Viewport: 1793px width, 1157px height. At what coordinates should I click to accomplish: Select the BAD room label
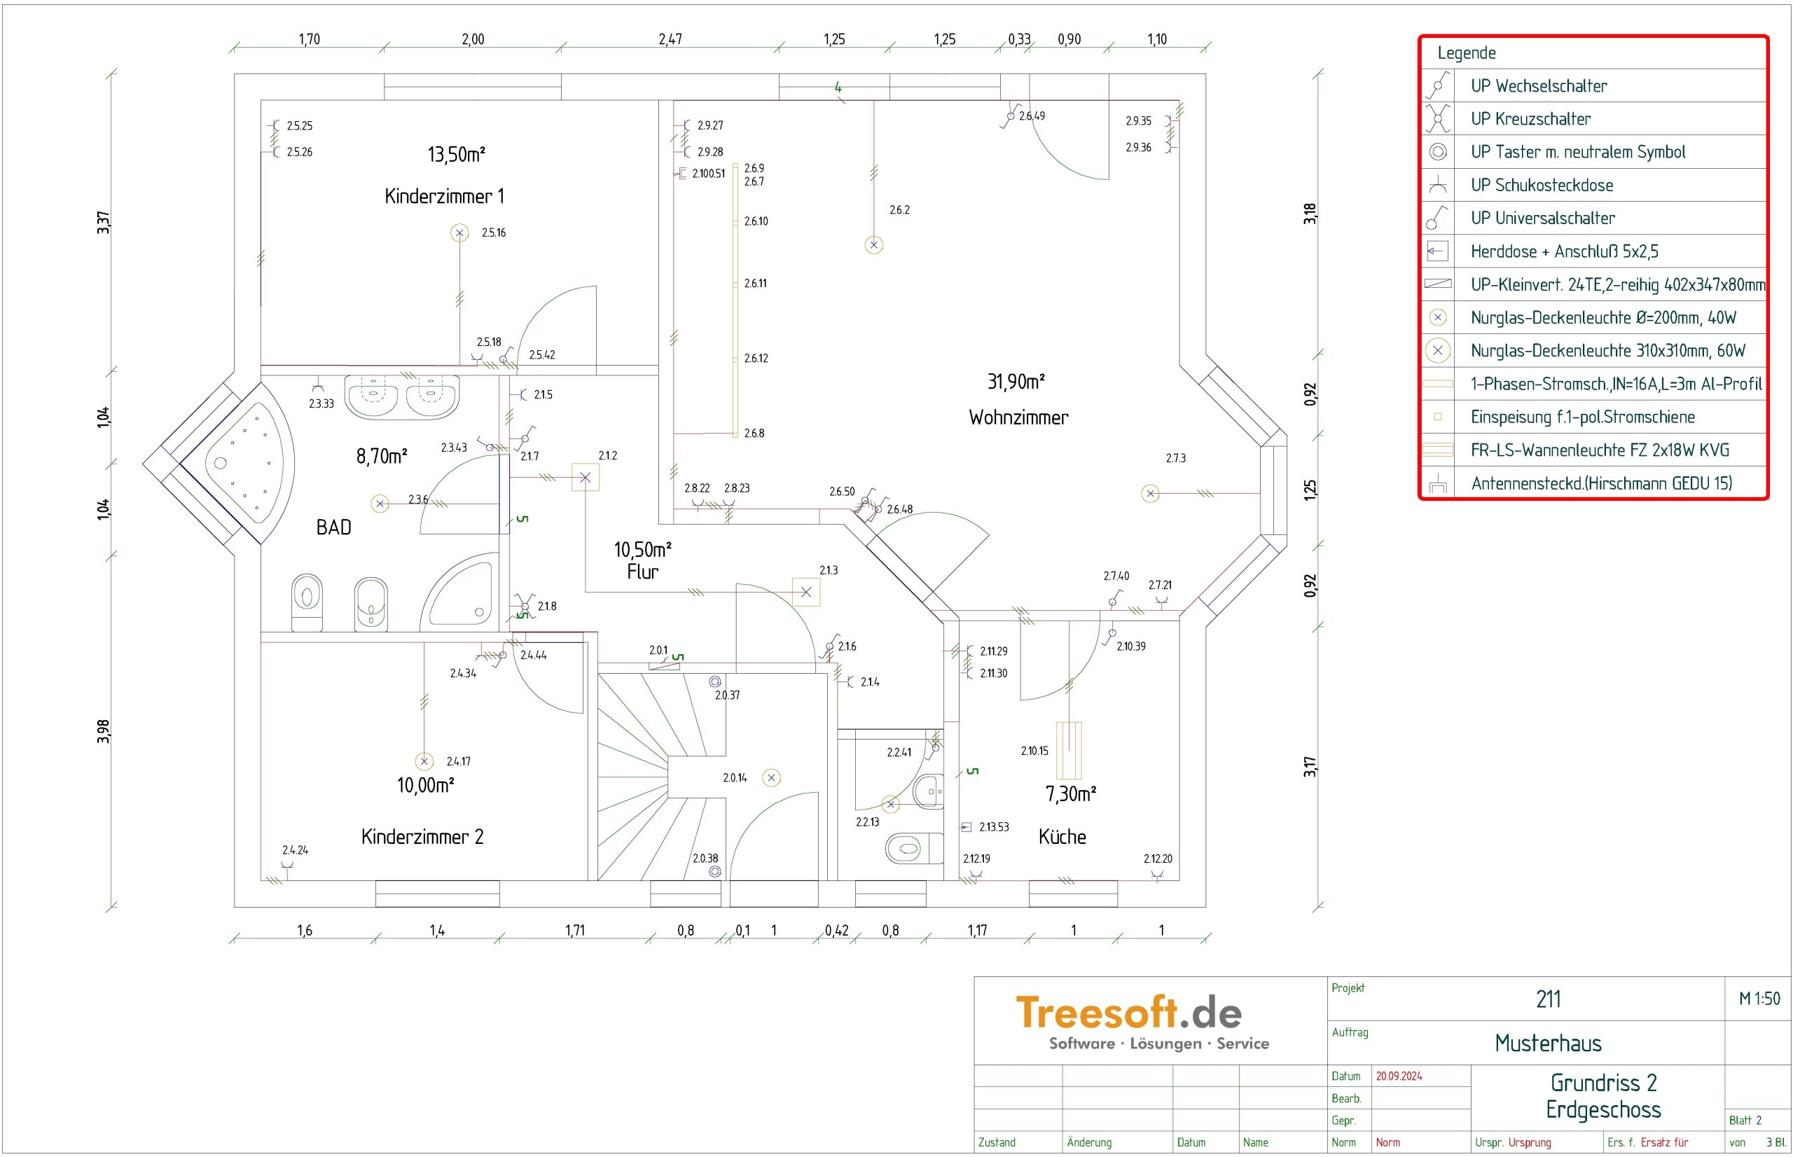[333, 527]
